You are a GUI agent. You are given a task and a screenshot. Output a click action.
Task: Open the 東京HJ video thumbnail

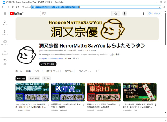click(104, 92)
